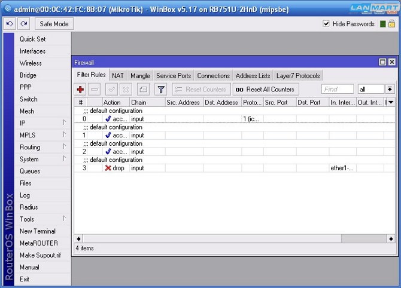Click Make Supout.rif
The width and height of the screenshot is (401, 288).
click(42, 255)
